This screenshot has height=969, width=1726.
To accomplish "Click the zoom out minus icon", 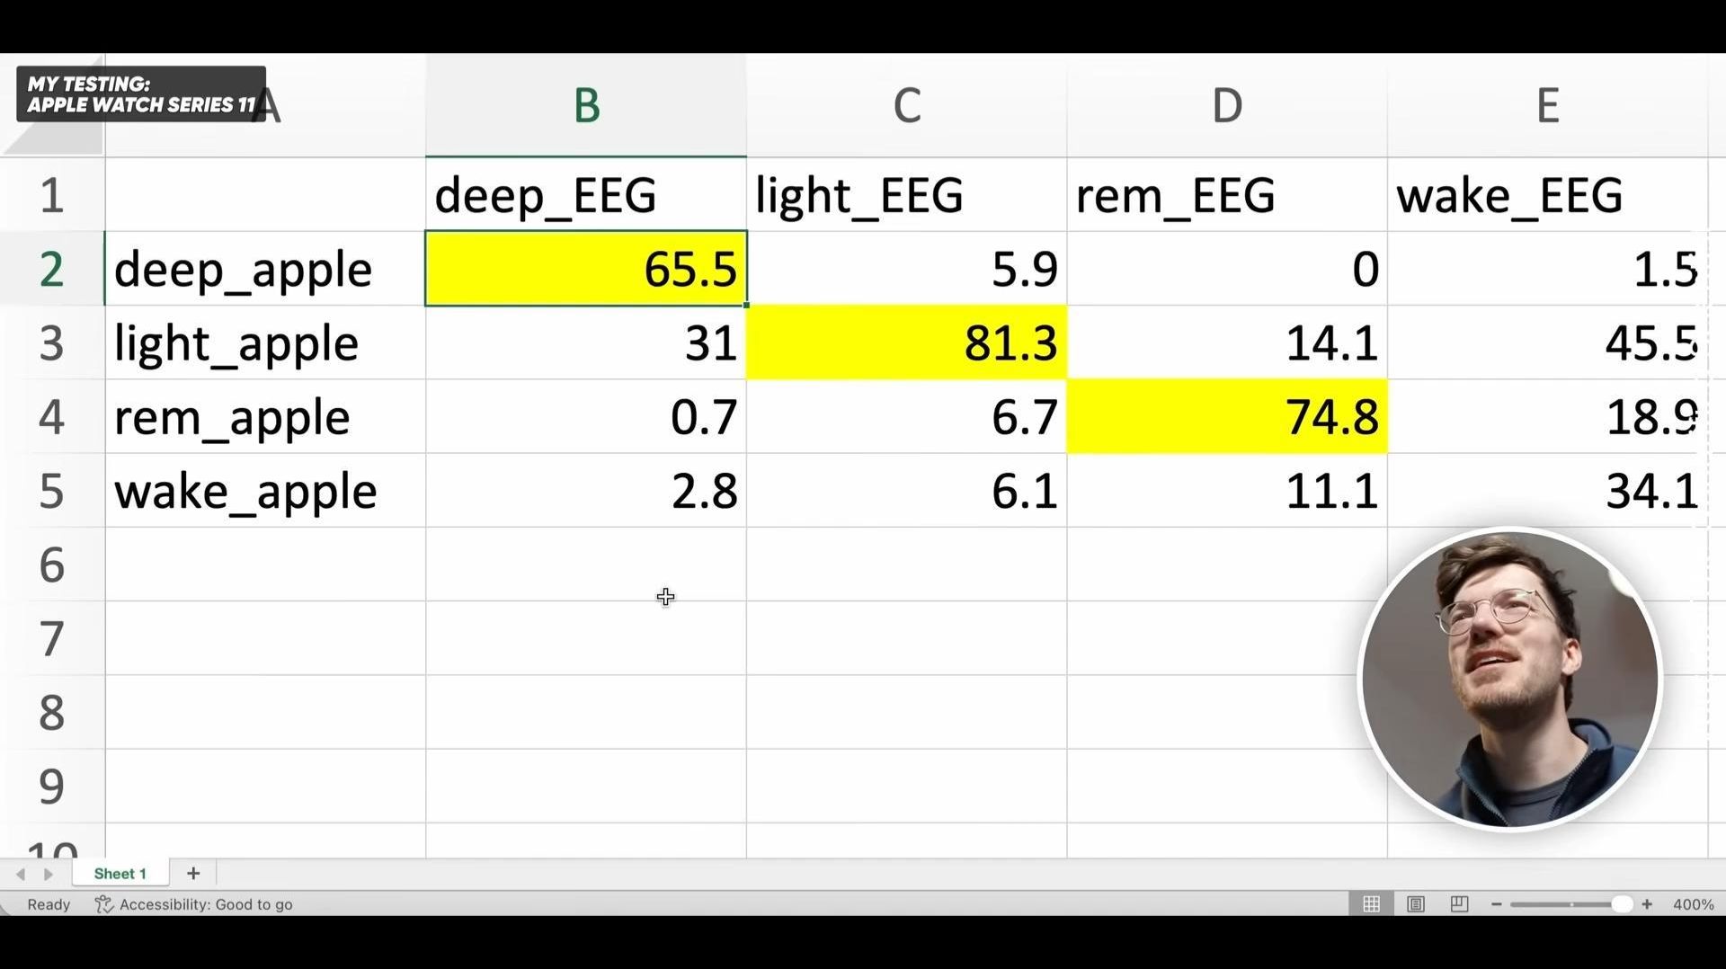I will tap(1497, 904).
